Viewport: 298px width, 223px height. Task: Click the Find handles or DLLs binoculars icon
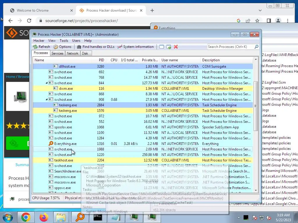click(x=79, y=47)
